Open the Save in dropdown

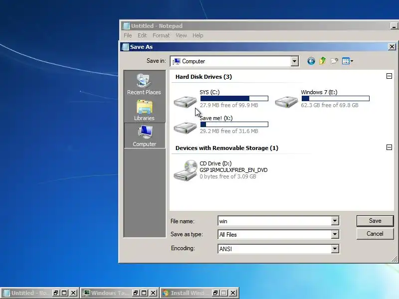point(294,61)
